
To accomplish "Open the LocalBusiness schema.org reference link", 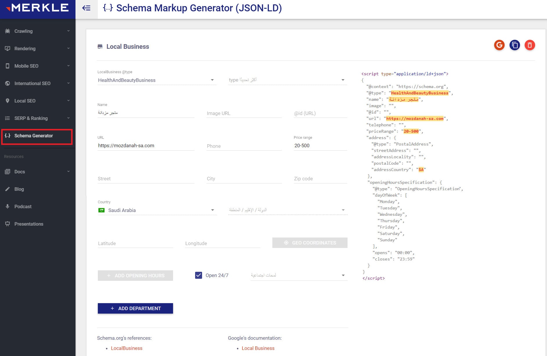I will click(x=127, y=348).
